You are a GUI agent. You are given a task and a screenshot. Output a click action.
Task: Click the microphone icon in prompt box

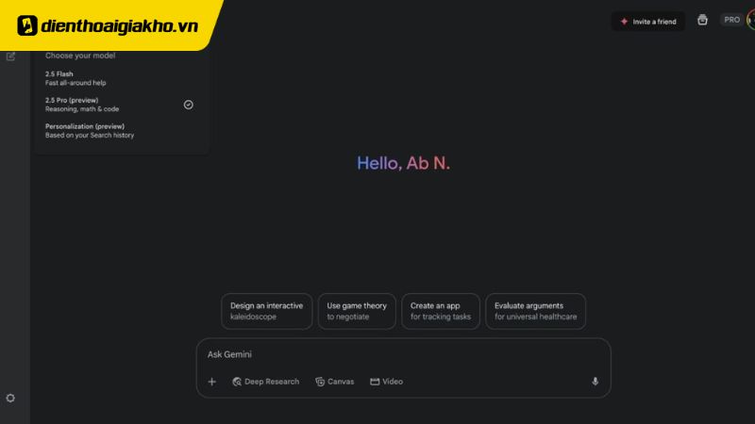tap(595, 382)
